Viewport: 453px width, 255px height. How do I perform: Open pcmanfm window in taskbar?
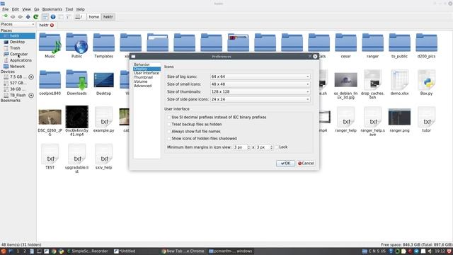pos(231,251)
